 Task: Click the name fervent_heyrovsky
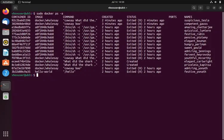[x=197, y=55]
